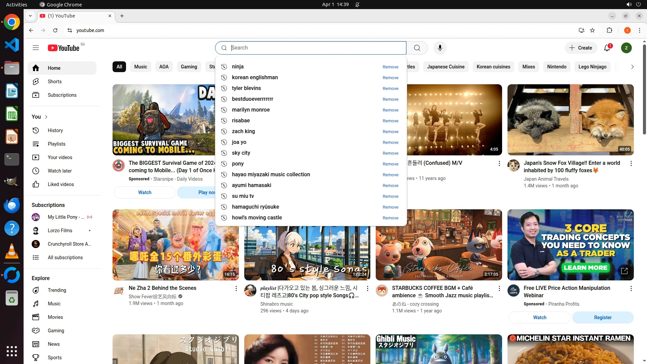Click the magnifier search button
Image resolution: width=647 pixels, height=364 pixels.
point(417,48)
